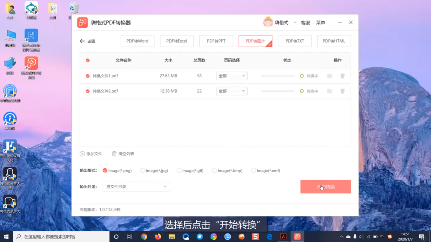Switch to PDF转Word tab

pos(137,41)
